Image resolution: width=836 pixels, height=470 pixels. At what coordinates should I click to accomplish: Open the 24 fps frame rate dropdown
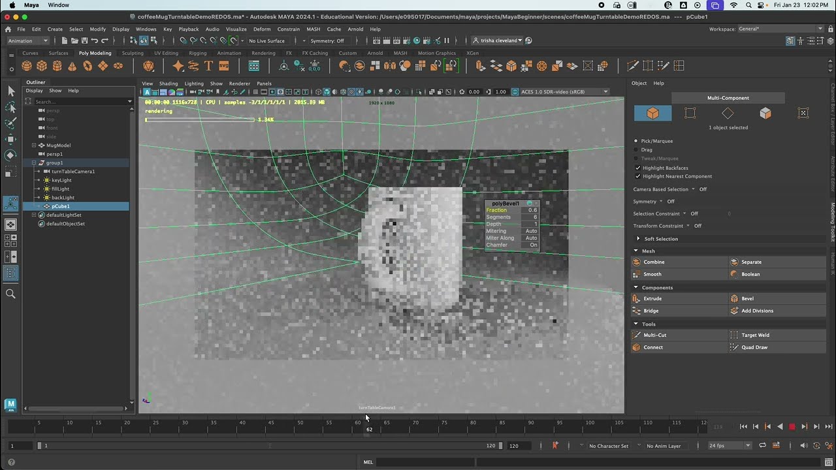click(x=730, y=446)
